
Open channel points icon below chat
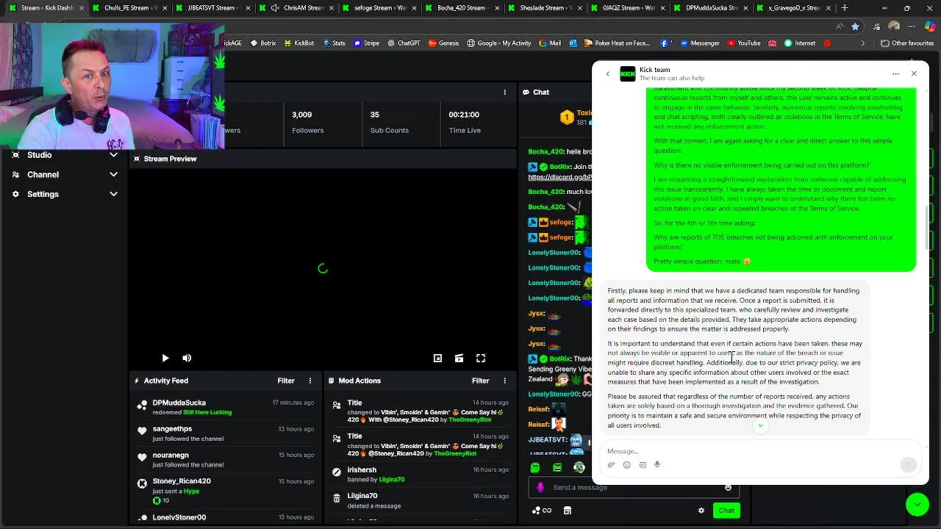(541, 511)
